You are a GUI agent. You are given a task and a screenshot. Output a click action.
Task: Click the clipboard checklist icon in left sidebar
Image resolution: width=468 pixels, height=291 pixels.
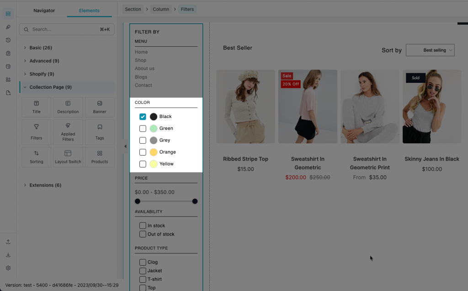8,53
